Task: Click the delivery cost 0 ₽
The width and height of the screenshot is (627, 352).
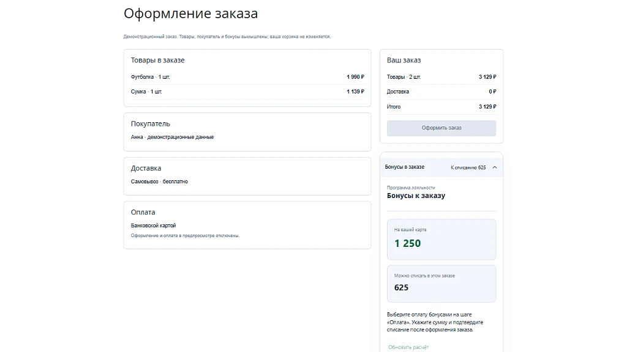Action: (492, 92)
